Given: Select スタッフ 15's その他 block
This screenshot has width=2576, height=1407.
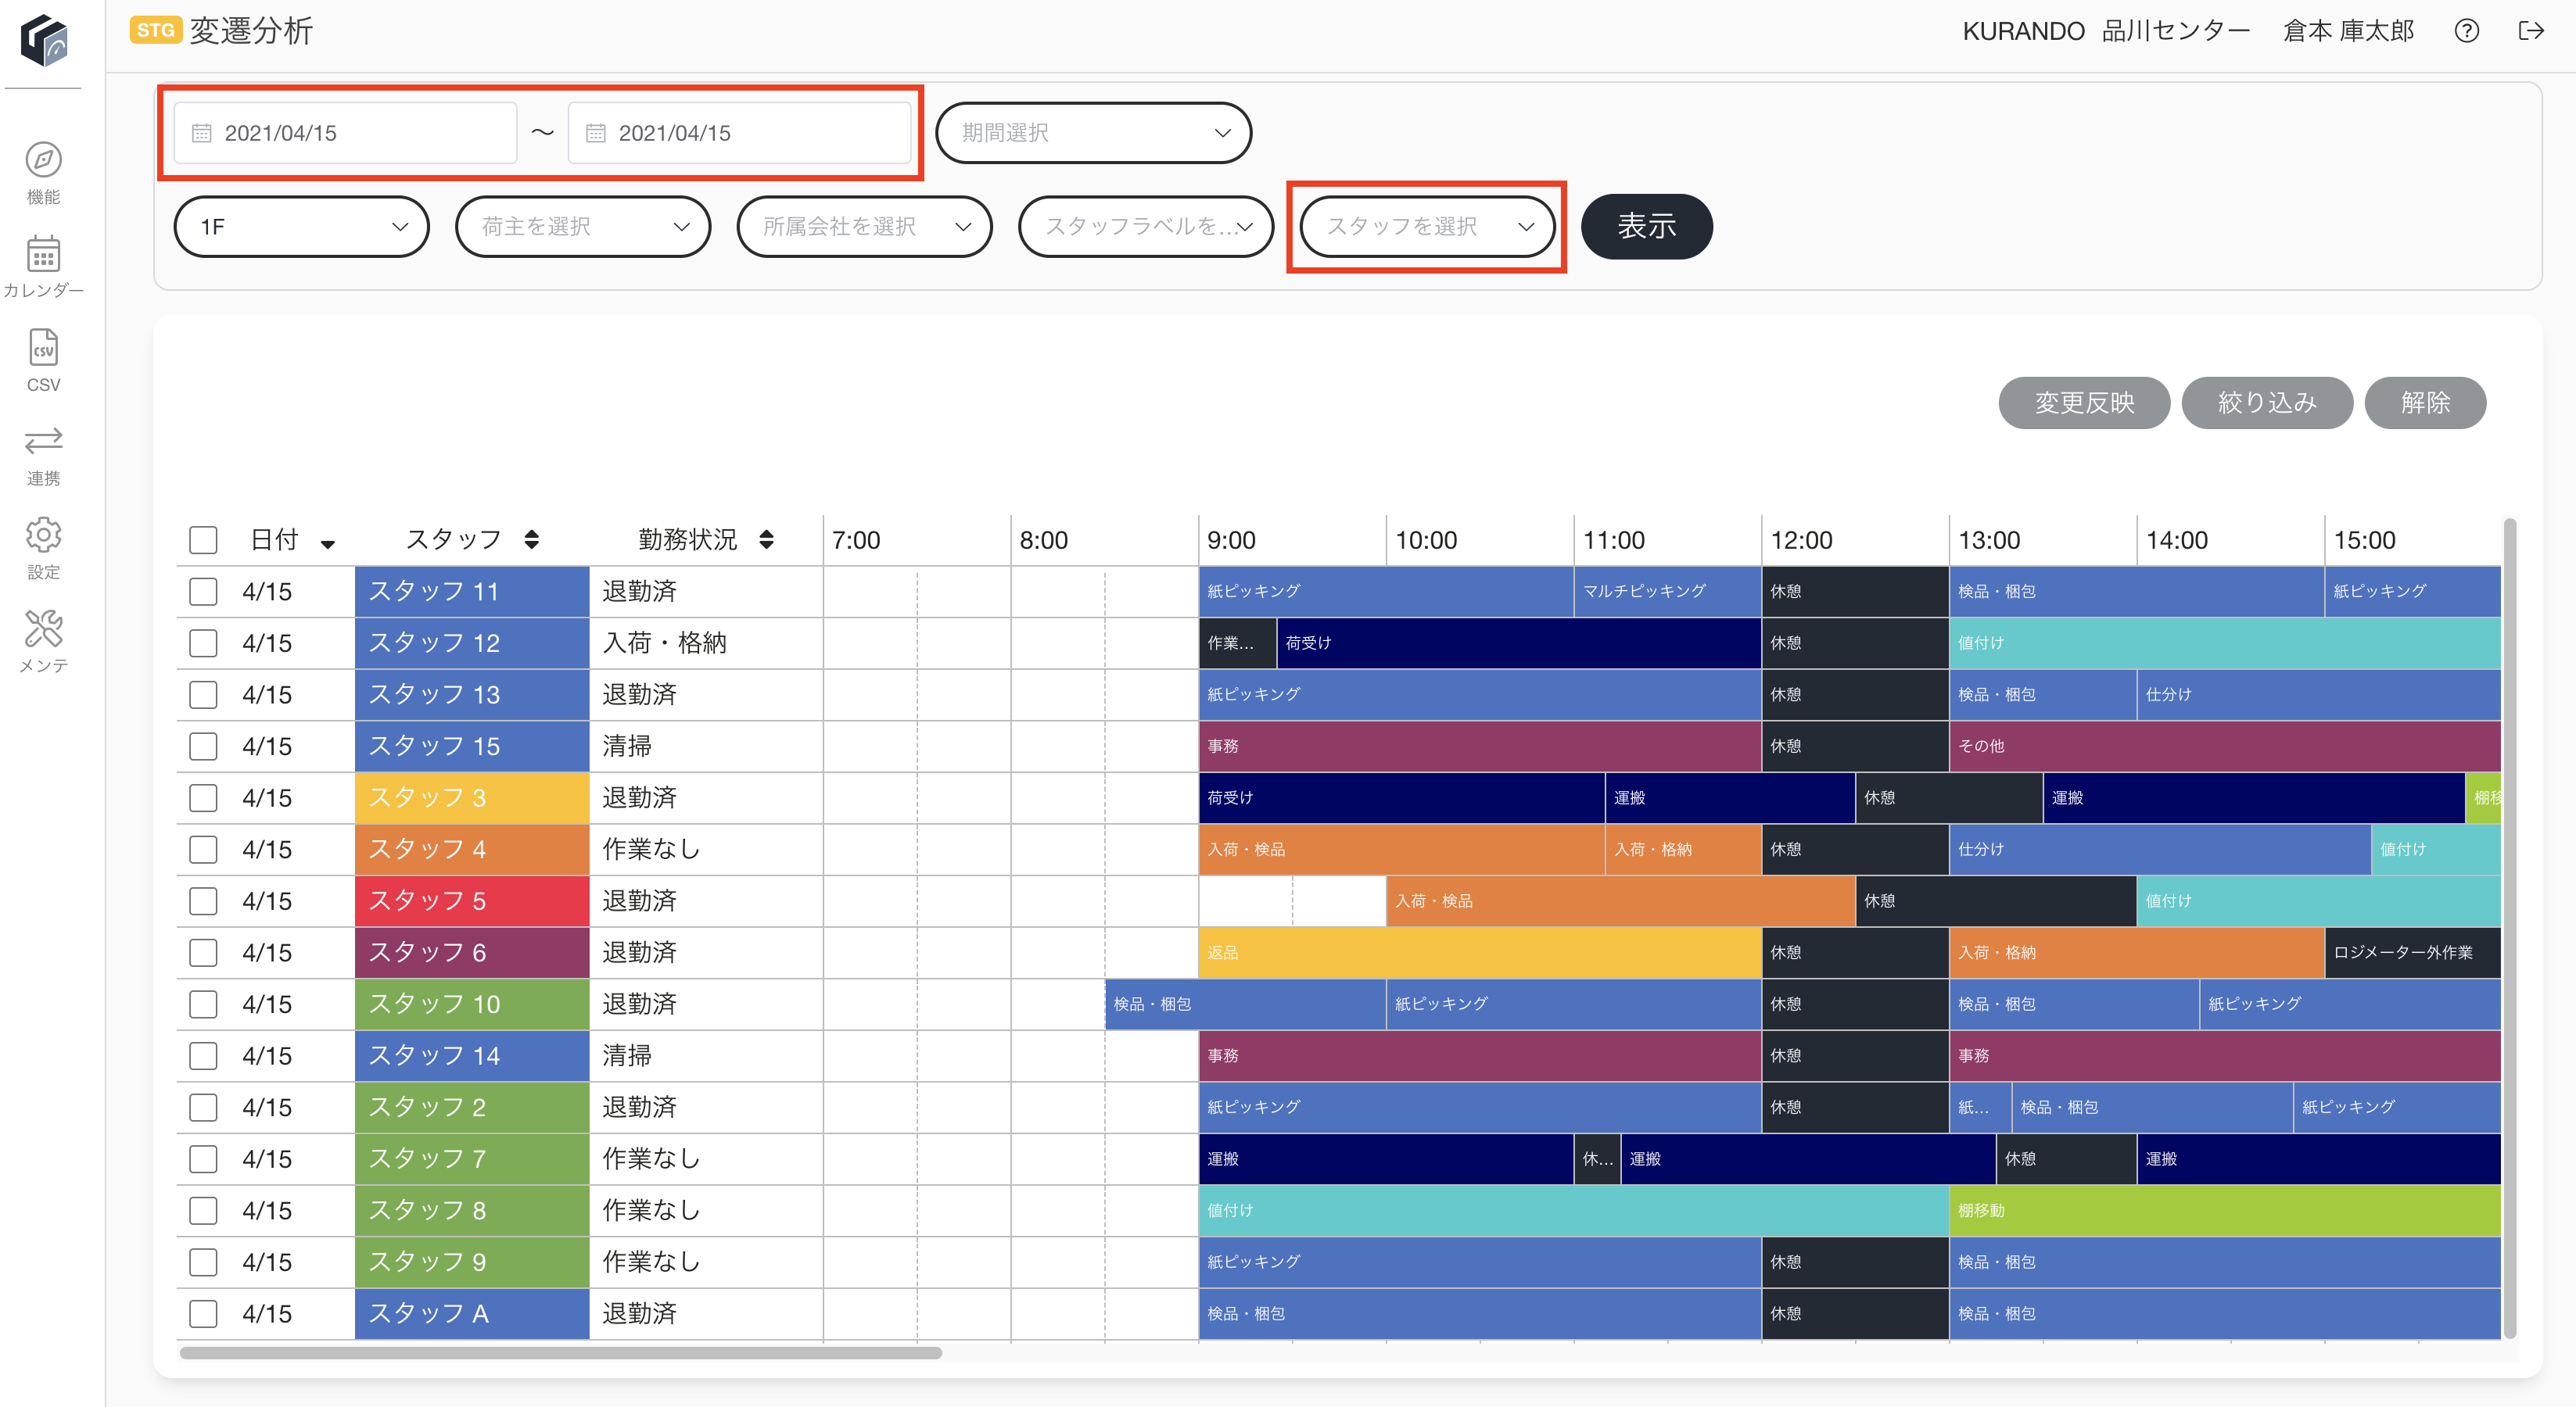Looking at the screenshot, I should click(2225, 746).
